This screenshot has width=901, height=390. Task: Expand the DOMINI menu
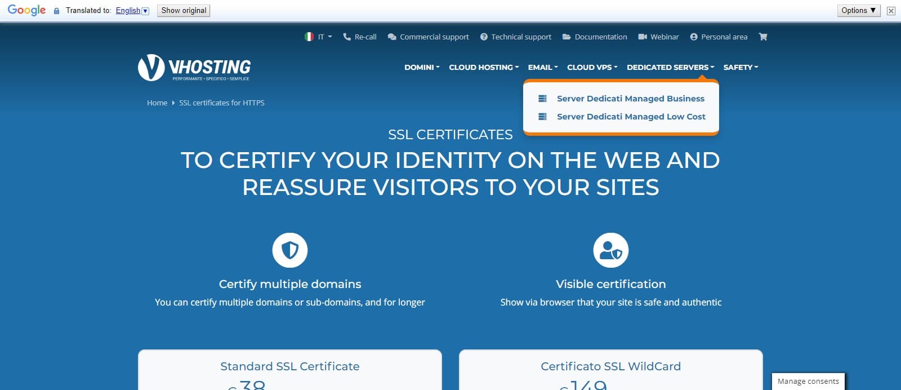(422, 67)
